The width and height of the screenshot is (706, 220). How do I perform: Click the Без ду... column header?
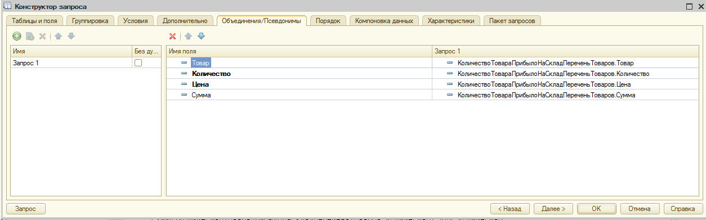point(147,51)
